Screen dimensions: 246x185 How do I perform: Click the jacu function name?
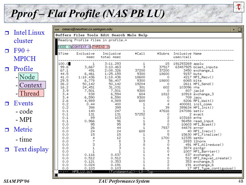[198, 98]
